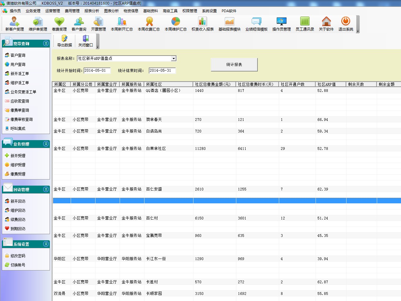Viewport: 401px width, 301px height.
Task: Open 维护回访 in sidebar
Action: pyautogui.click(x=15, y=210)
